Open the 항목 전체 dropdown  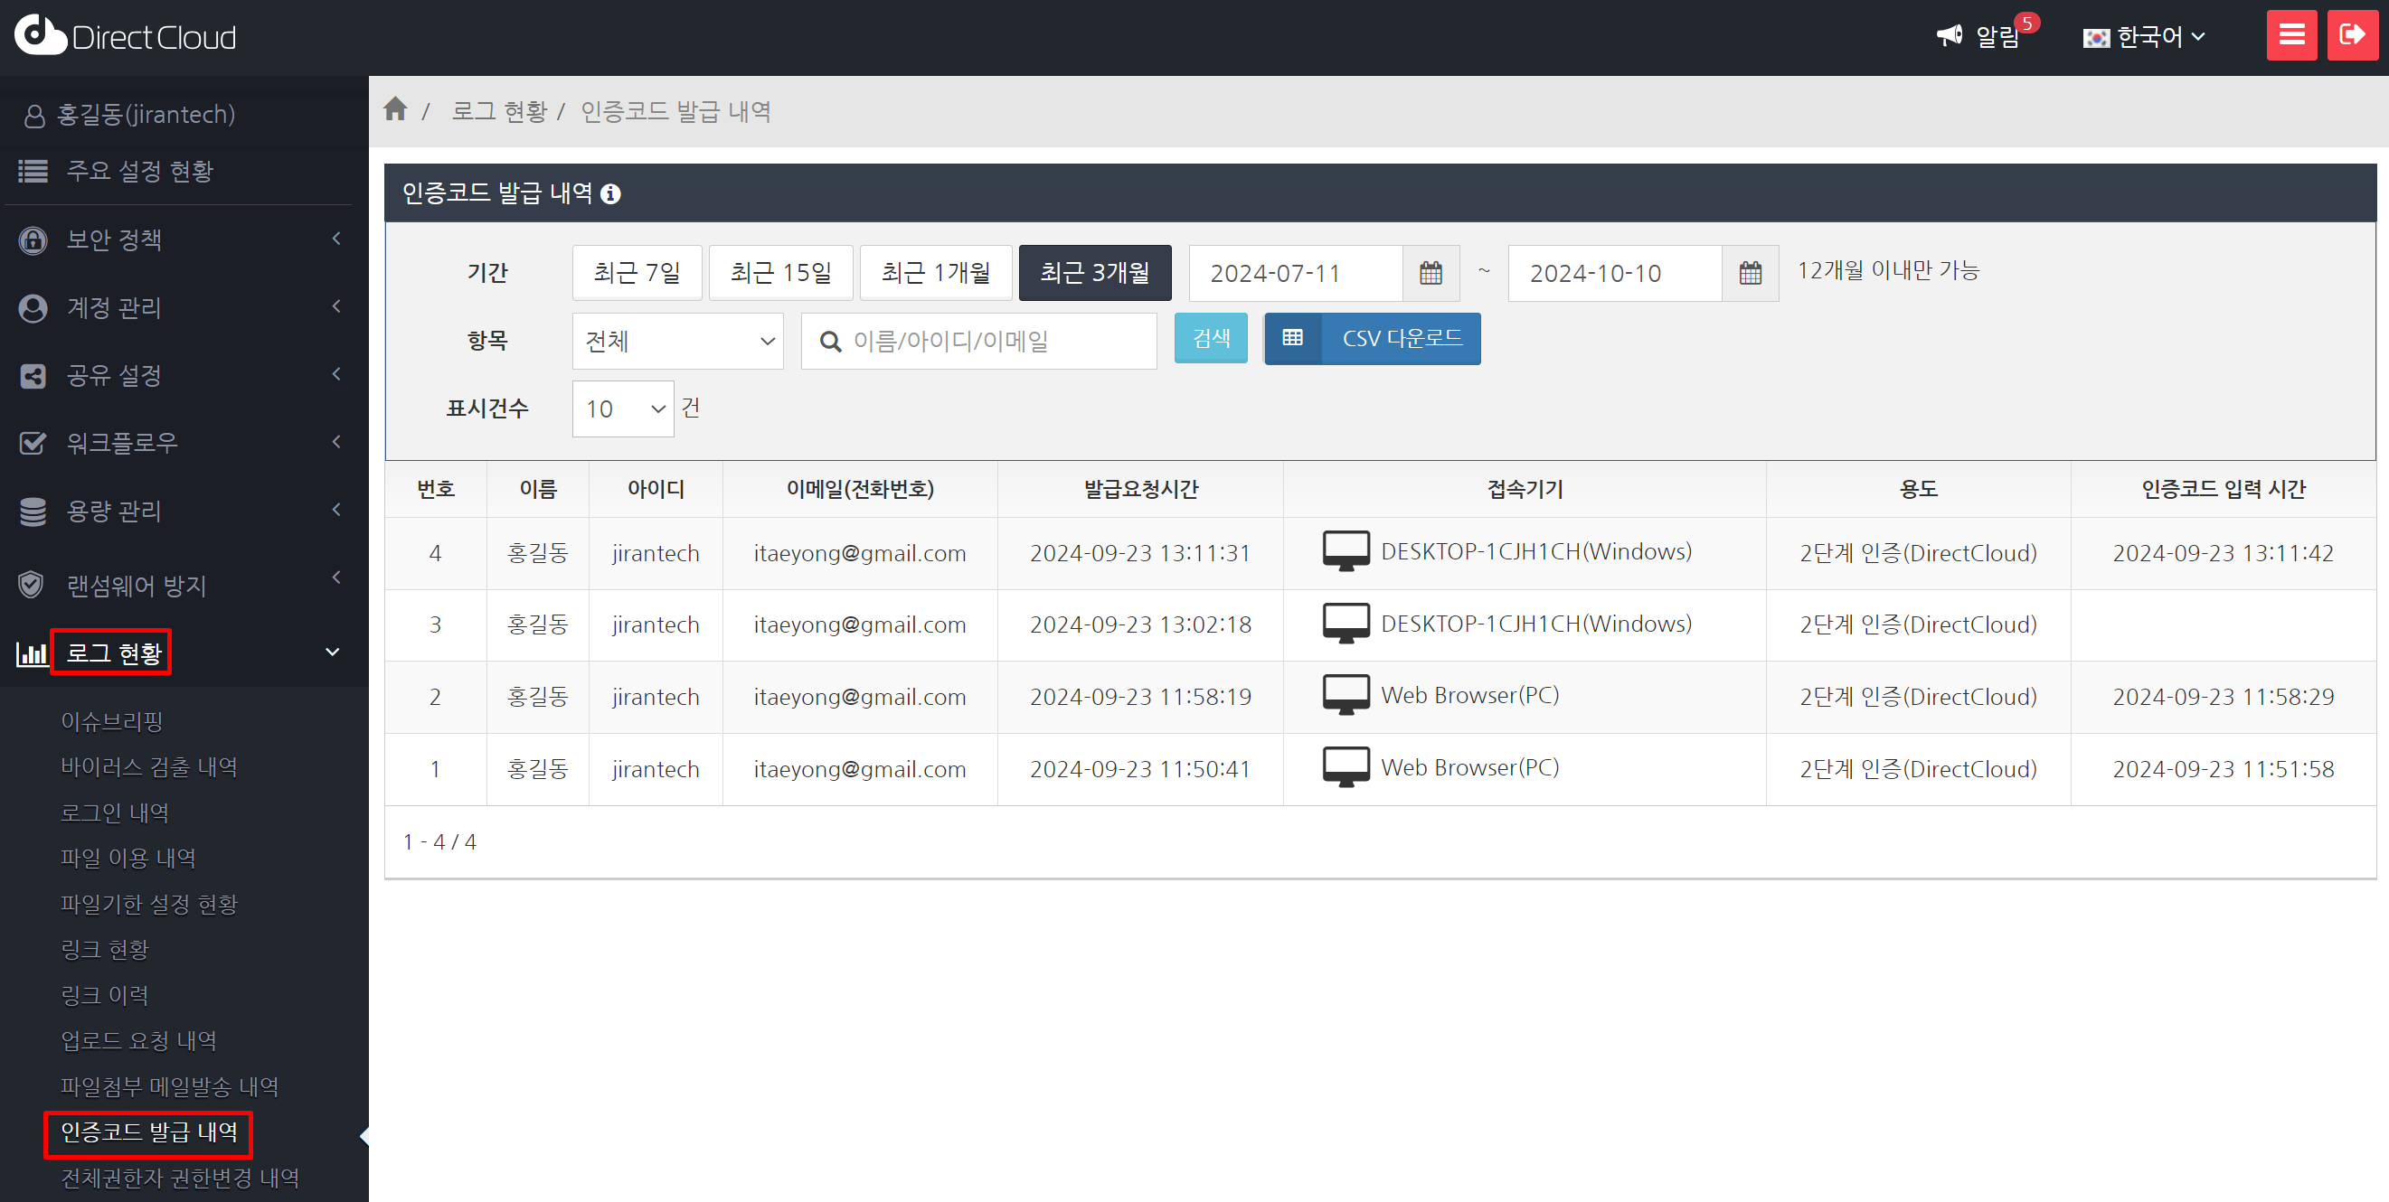(677, 341)
